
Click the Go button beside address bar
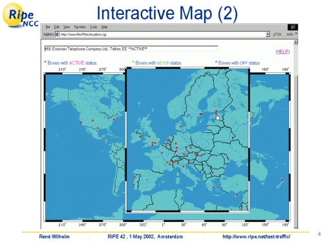tap(277, 34)
